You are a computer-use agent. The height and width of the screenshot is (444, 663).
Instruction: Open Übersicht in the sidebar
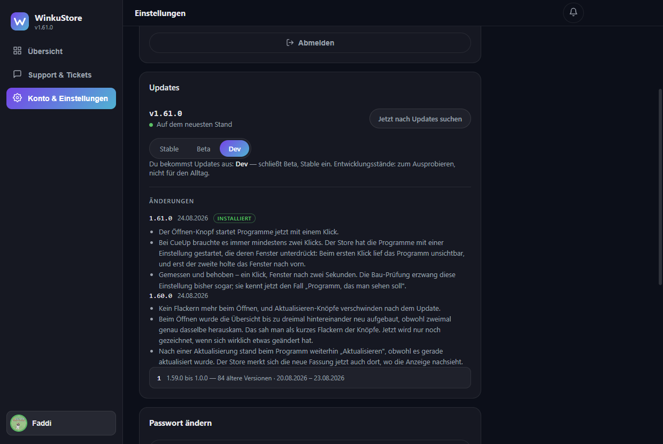61,51
